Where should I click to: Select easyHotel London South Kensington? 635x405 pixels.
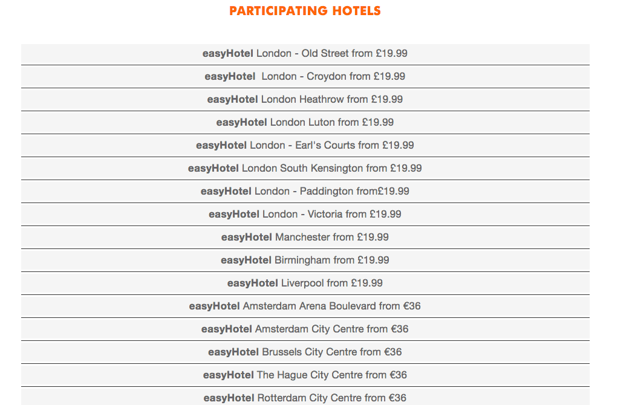(305, 168)
